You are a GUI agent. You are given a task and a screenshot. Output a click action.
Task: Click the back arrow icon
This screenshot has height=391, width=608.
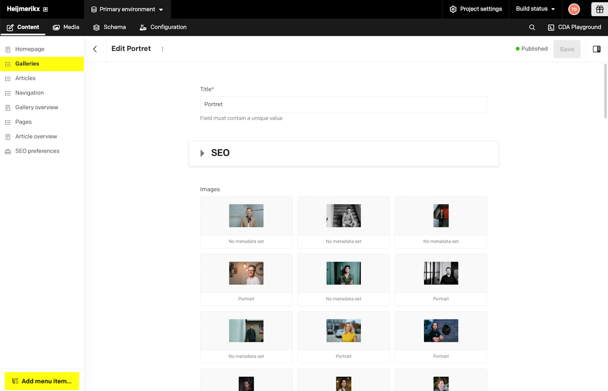95,49
